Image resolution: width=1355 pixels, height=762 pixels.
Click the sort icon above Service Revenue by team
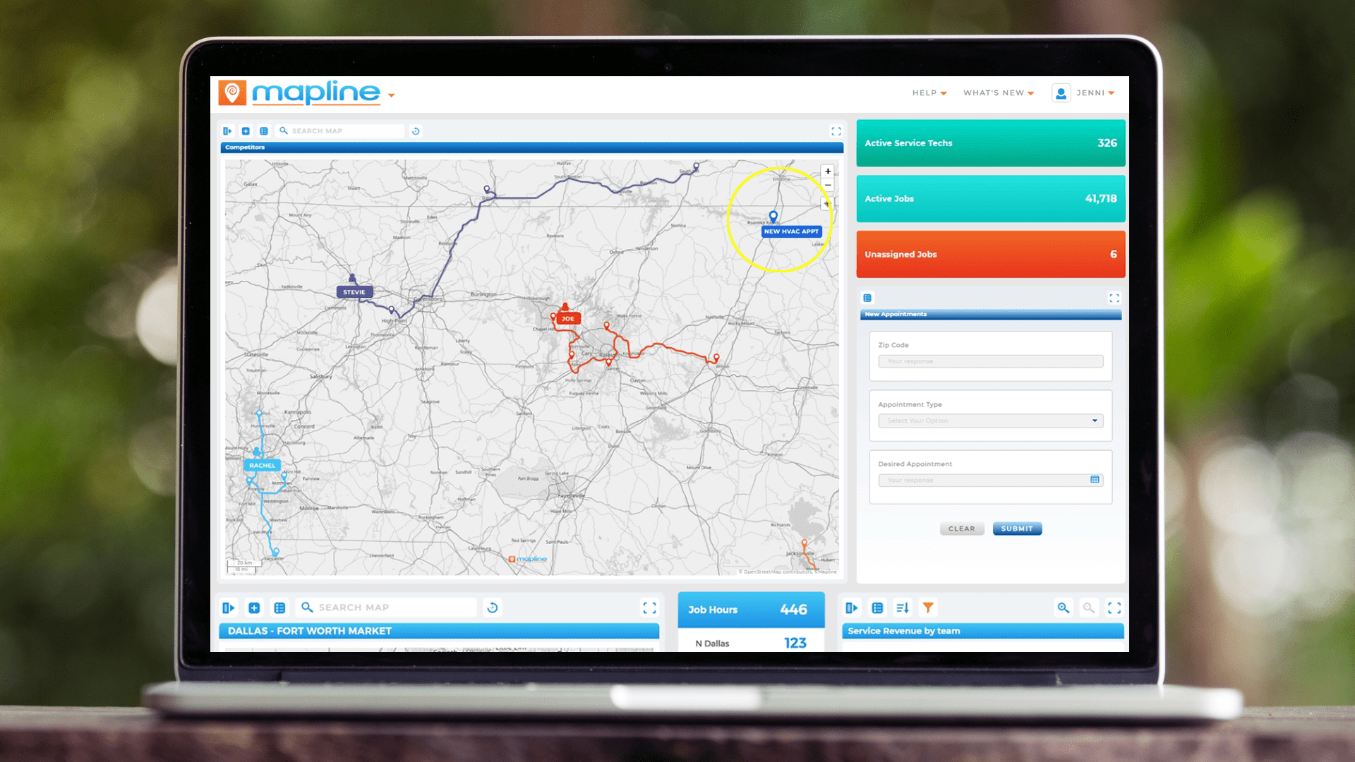[x=902, y=607]
